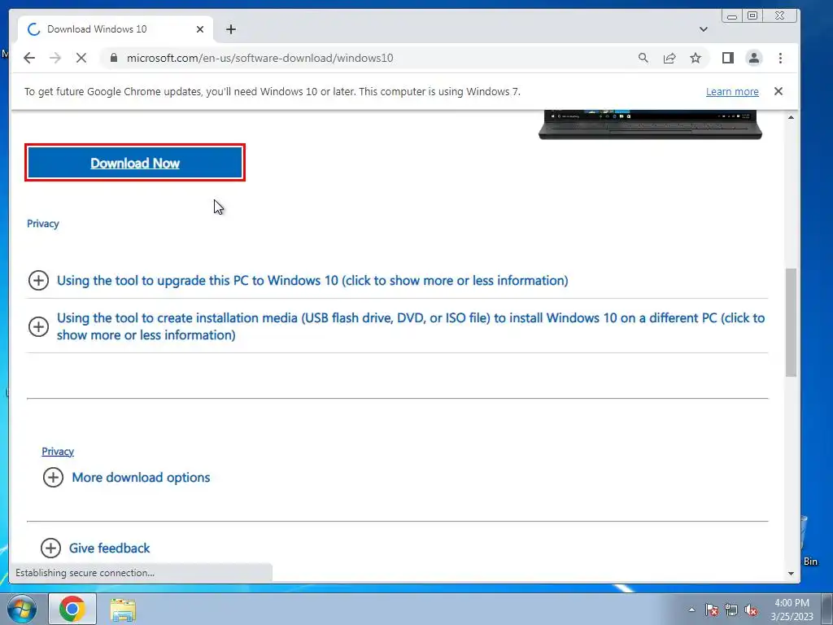This screenshot has width=833, height=625.
Task: Open the network status tray icon
Action: point(731,610)
